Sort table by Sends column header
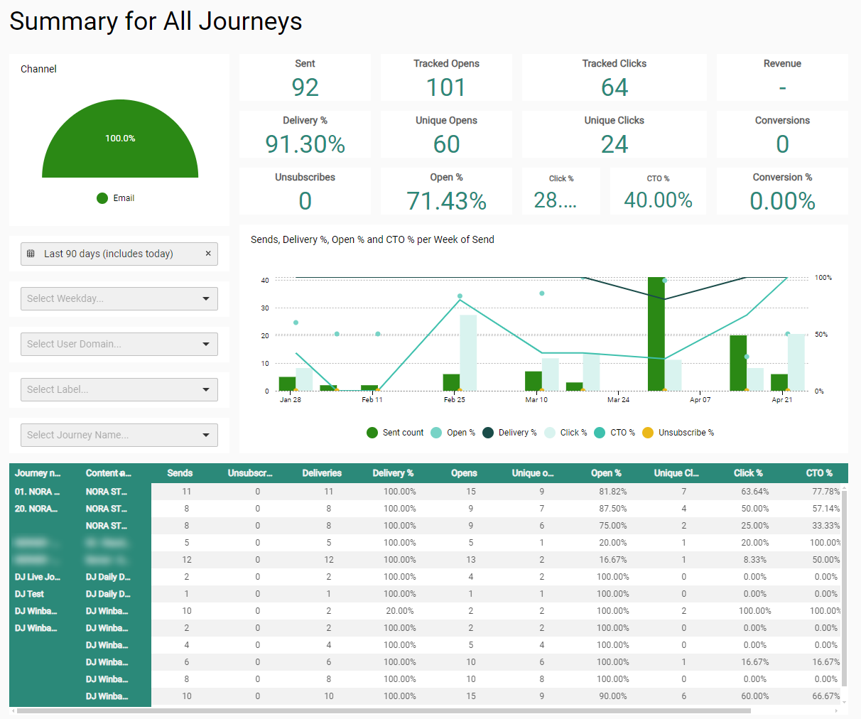 coord(180,473)
